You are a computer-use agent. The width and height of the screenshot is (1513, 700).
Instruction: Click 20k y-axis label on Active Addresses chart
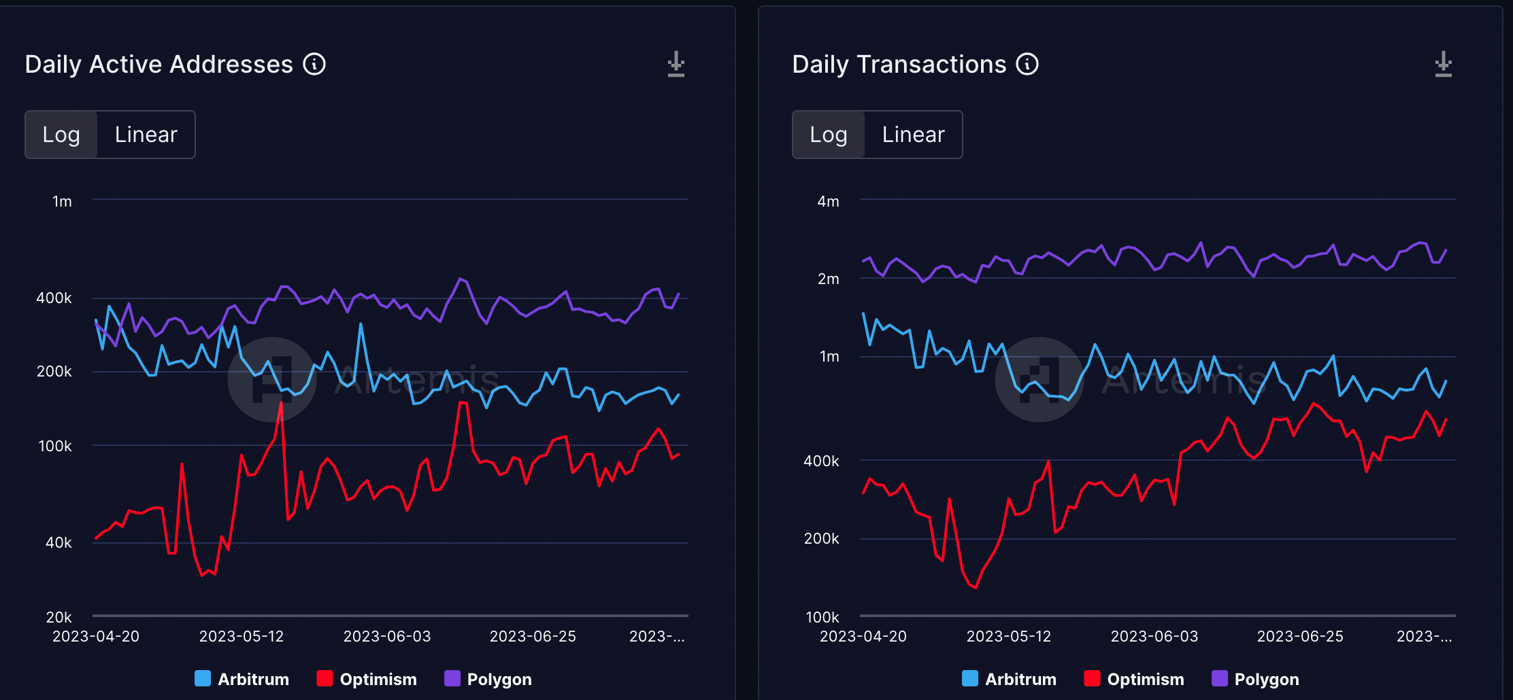59,618
